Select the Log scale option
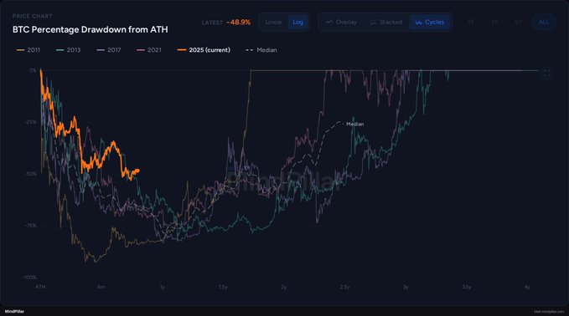 point(298,22)
